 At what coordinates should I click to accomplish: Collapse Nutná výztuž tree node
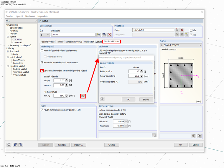click(x=8, y=57)
